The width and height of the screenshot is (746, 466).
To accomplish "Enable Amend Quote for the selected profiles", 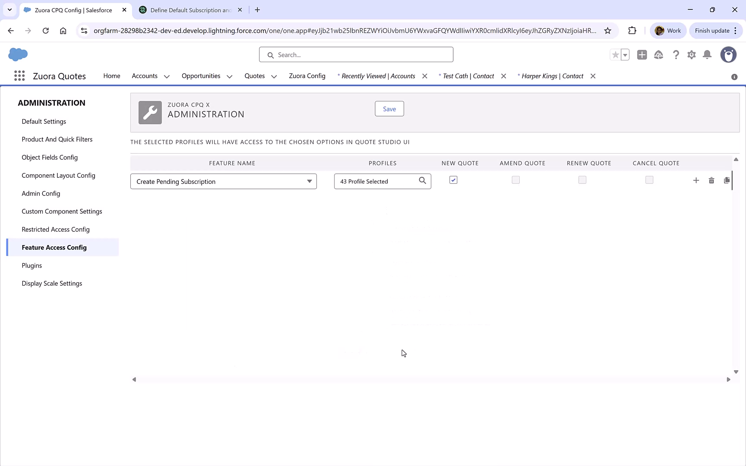I will (515, 179).
